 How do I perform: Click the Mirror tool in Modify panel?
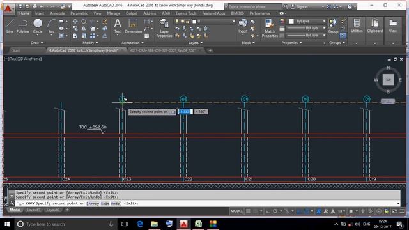(x=84, y=28)
